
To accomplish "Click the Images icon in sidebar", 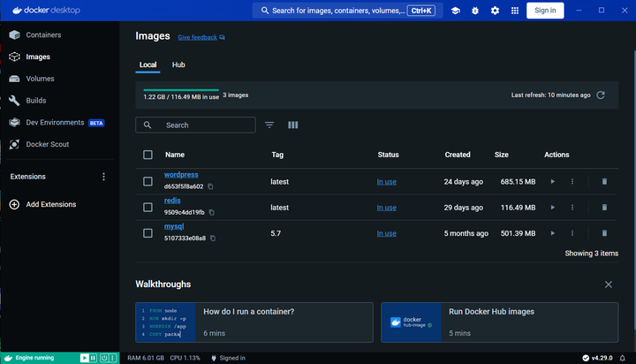I will [x=15, y=57].
